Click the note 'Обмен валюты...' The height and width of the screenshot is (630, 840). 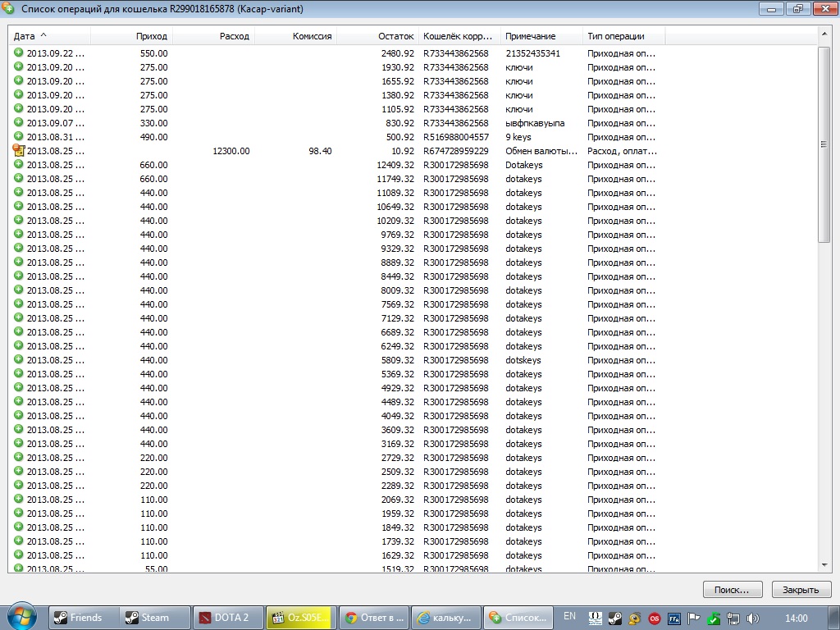pyautogui.click(x=541, y=151)
